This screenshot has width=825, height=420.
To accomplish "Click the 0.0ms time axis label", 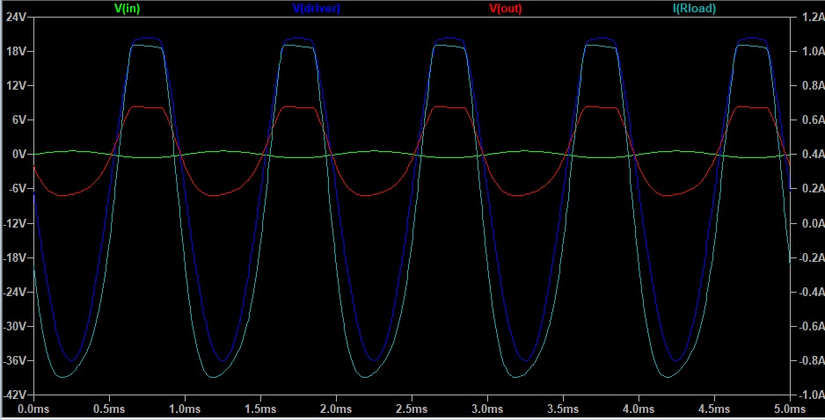I will click(x=33, y=409).
